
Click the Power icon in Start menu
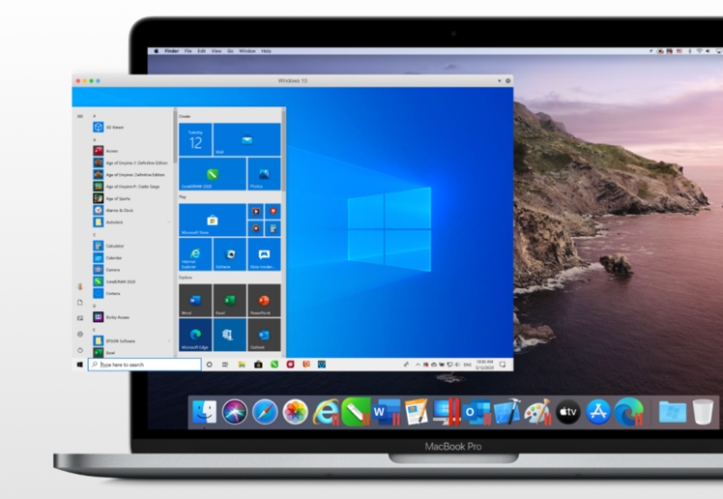click(80, 350)
